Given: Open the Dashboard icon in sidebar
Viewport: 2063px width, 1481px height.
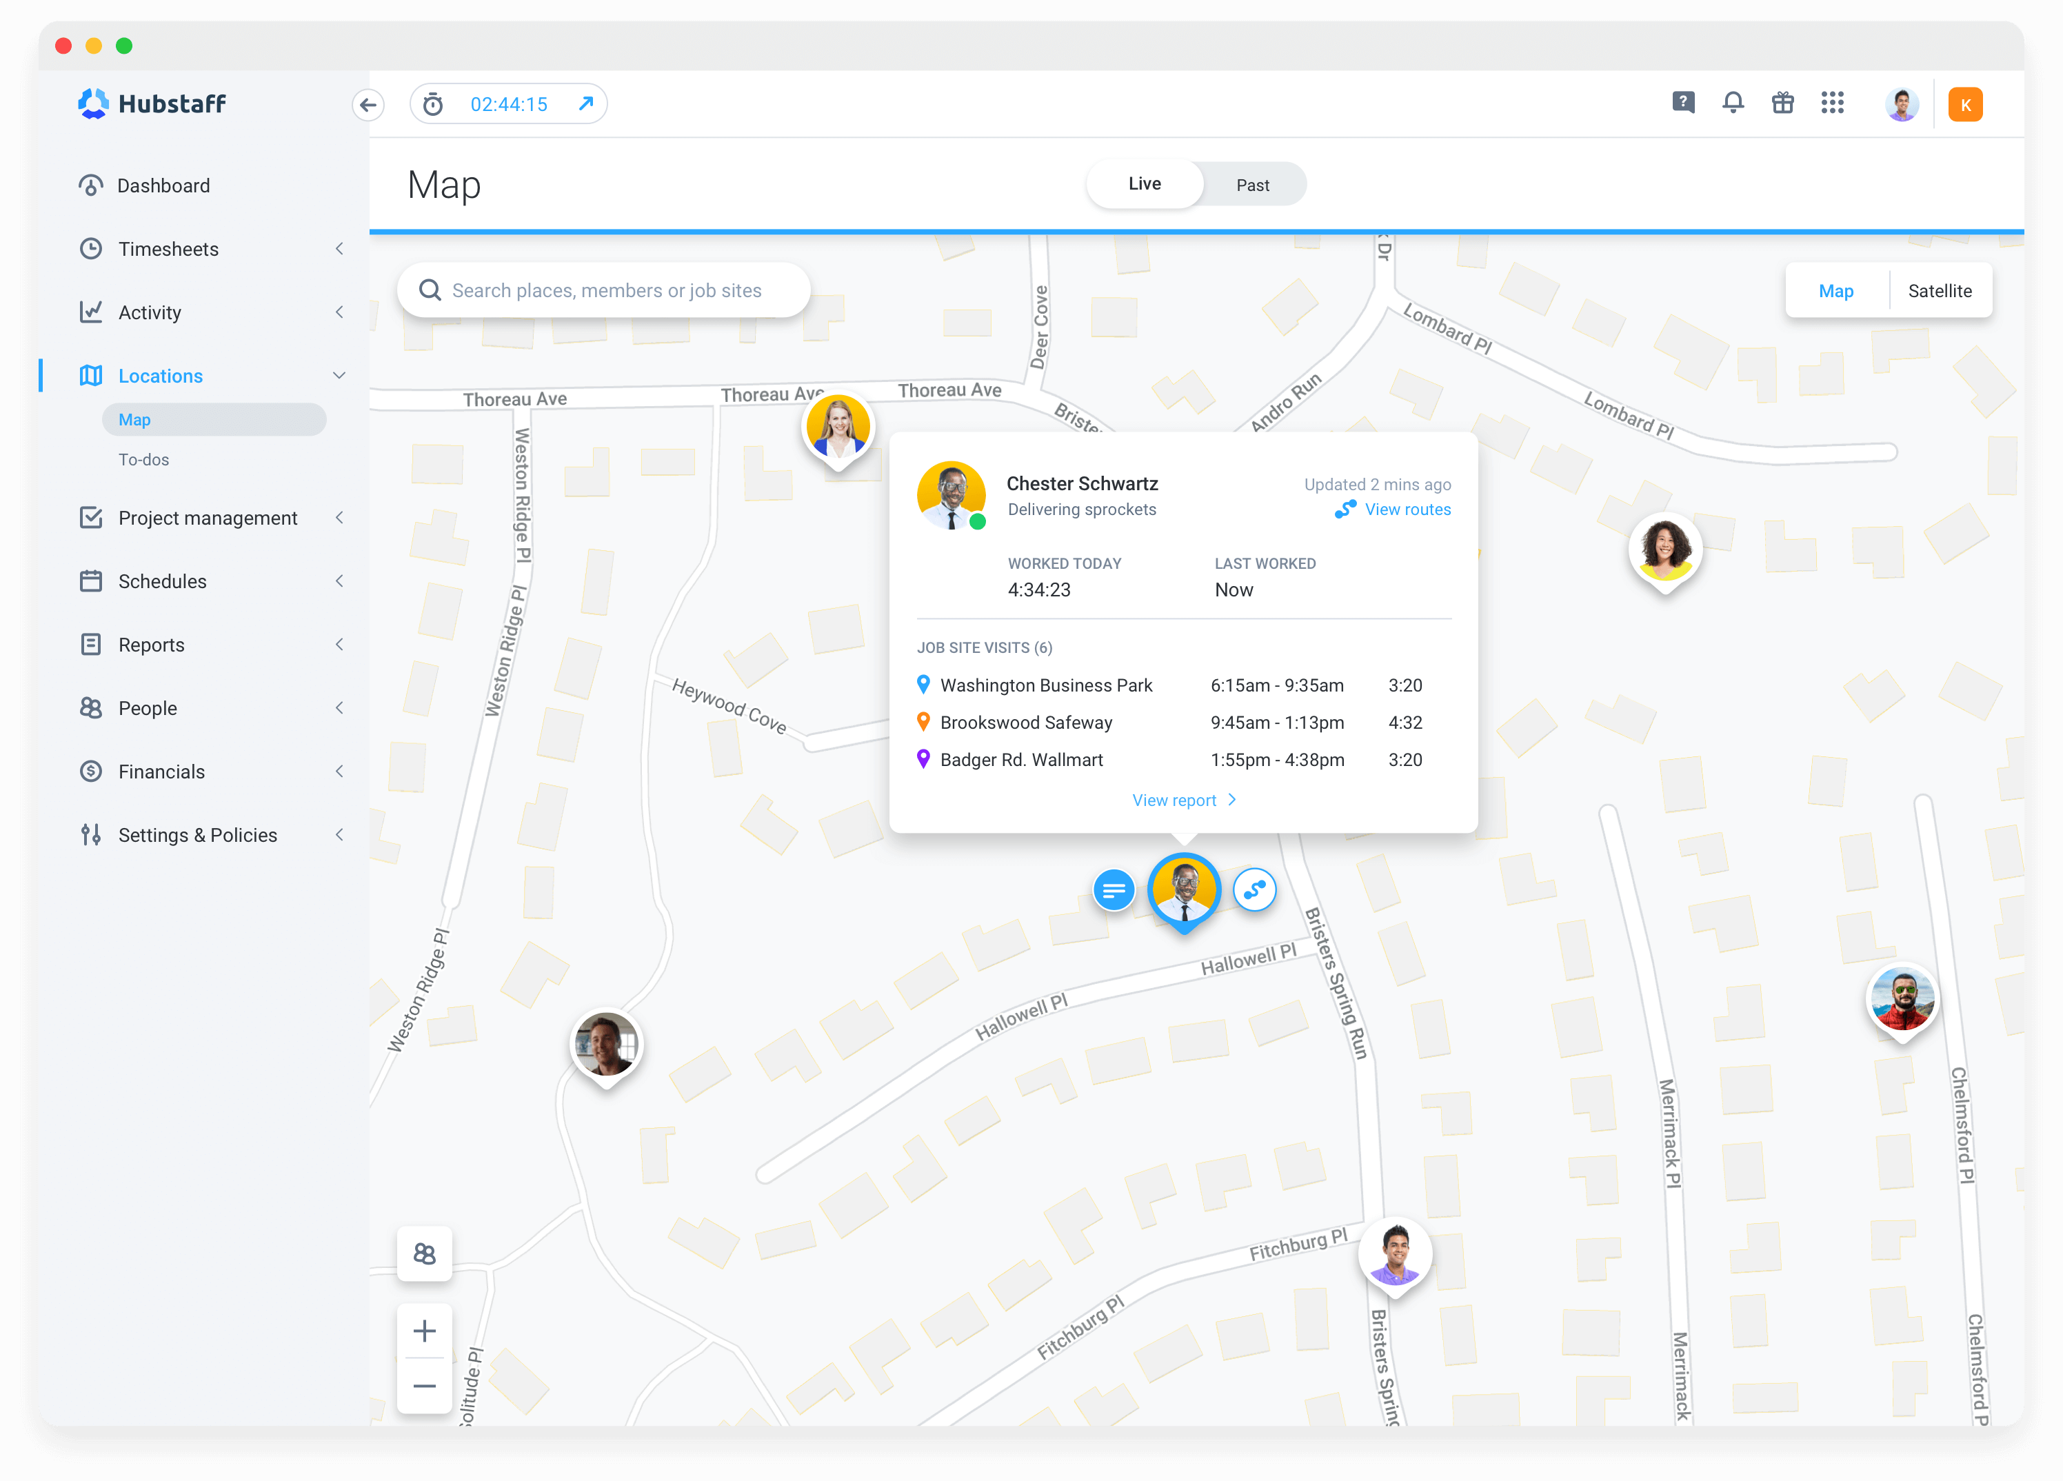Looking at the screenshot, I should point(92,185).
